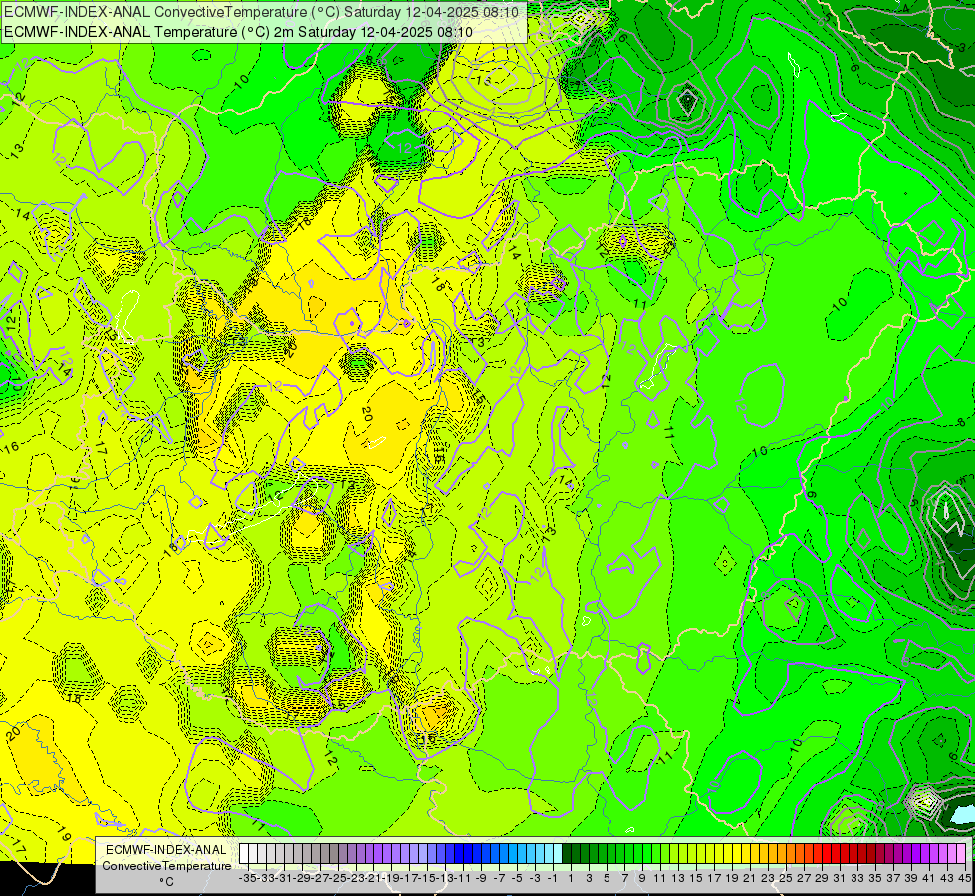Screen dimensions: 975x896
Task: Pick the light cyan swatch above -1
Action: click(549, 854)
